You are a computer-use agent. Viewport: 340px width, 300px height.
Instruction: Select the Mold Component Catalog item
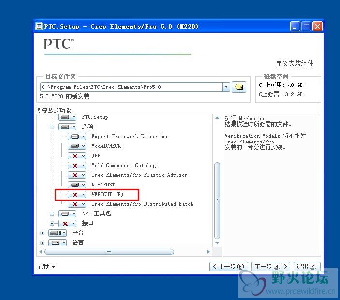coord(124,166)
